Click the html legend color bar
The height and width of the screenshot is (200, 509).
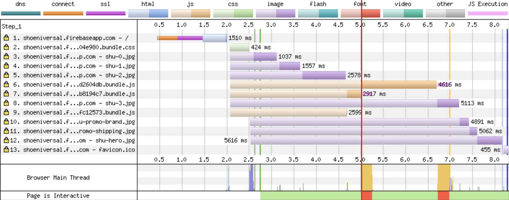[148, 13]
